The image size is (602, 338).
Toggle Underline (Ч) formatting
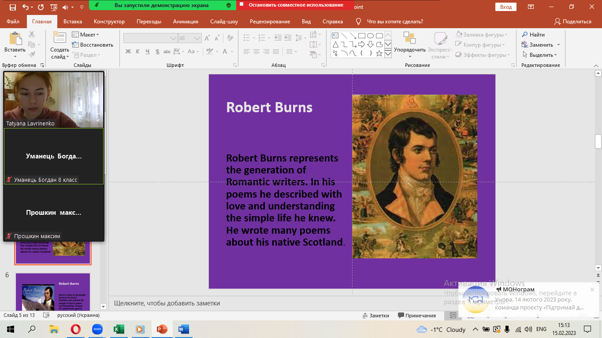click(148, 51)
